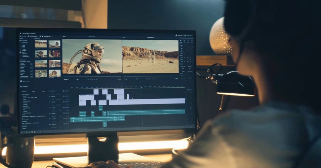Screen dimensions: 321x168
Task: Click the Camera Track button
Action: tap(183, 66)
